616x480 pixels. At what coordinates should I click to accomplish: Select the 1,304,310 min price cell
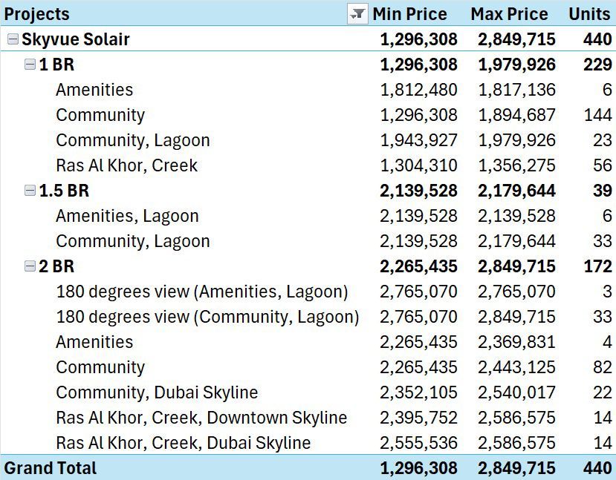(418, 165)
